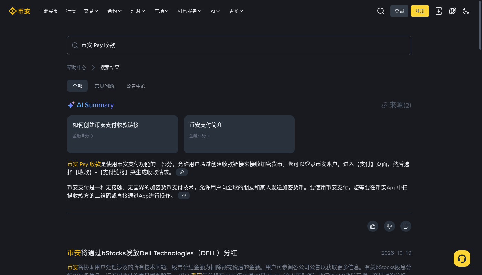Click the thumbs up feedback icon

pos(373,226)
